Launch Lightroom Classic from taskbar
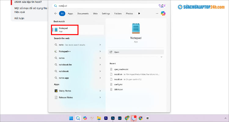This screenshot has height=122, width=229. [x=120, y=118]
